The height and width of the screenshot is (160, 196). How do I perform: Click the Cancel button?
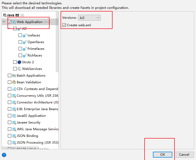click(x=184, y=155)
